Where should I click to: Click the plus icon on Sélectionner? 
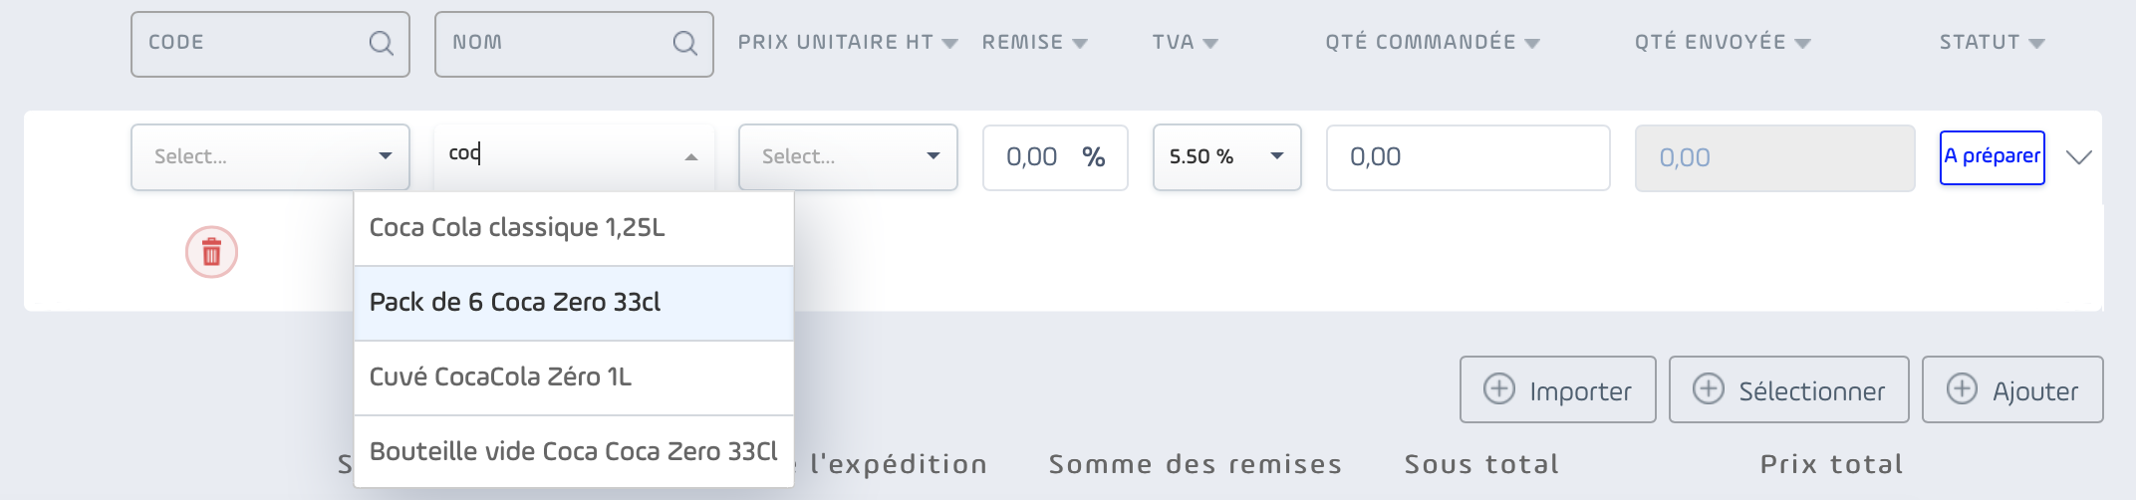[1709, 388]
